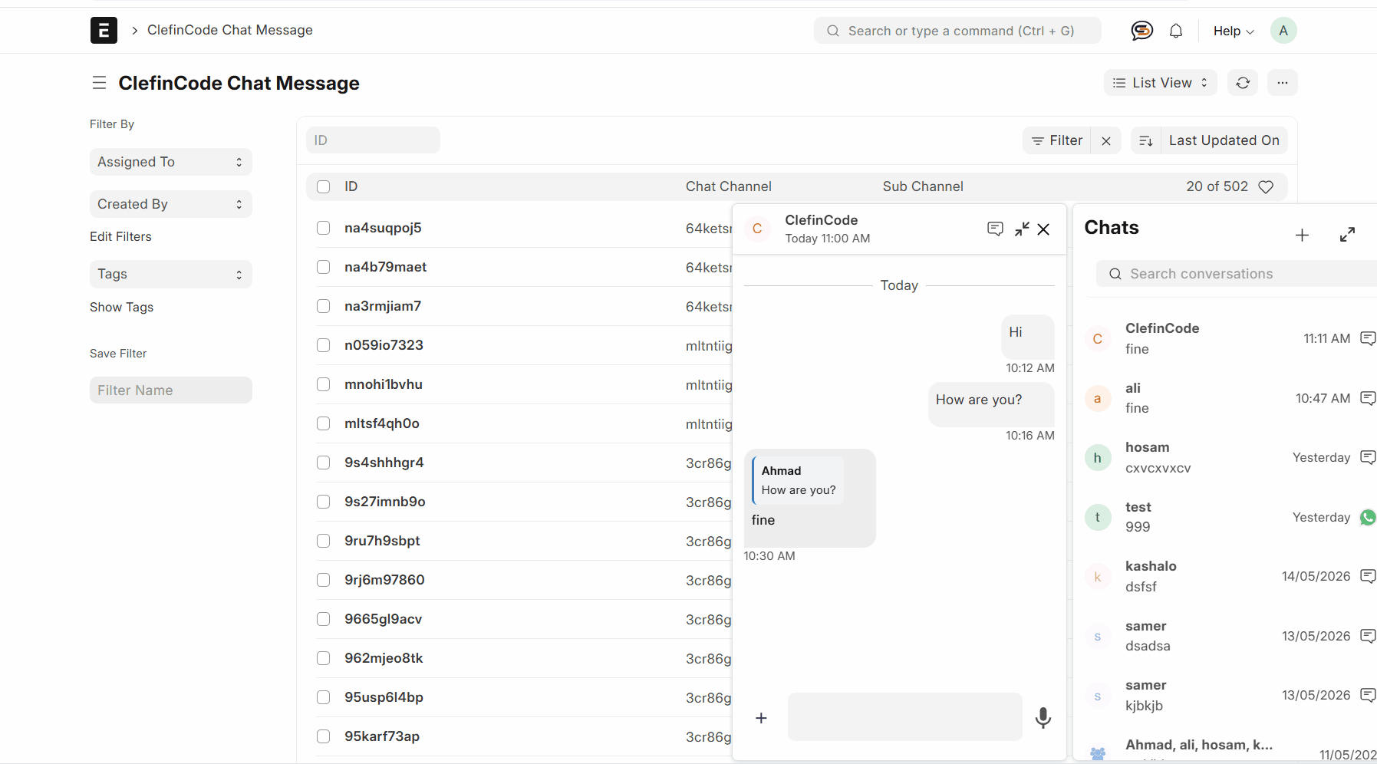
Task: Open samer conversation with dsadsa message
Action: pyautogui.click(x=1230, y=636)
